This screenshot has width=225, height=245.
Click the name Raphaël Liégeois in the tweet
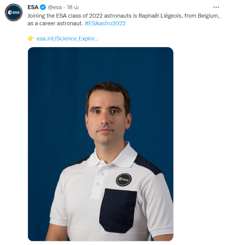[160, 16]
